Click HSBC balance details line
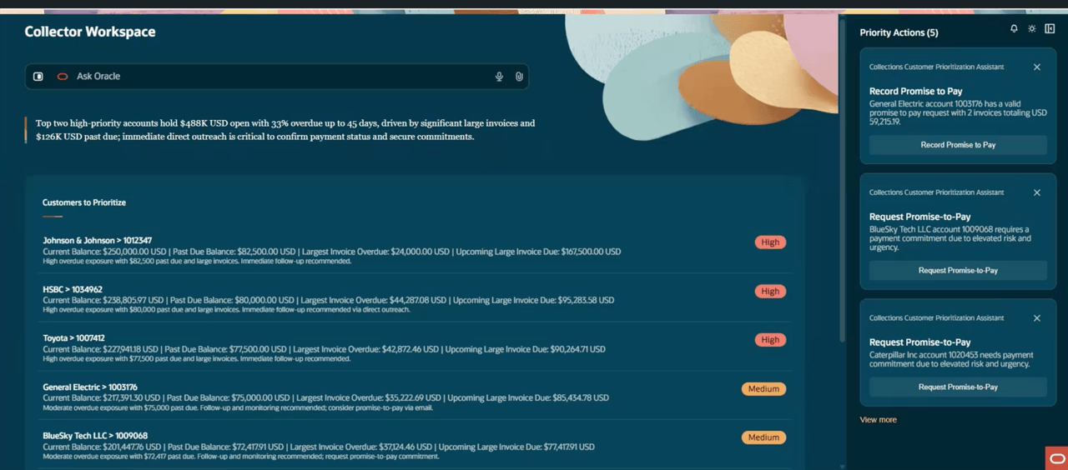1068x470 pixels. pos(328,300)
